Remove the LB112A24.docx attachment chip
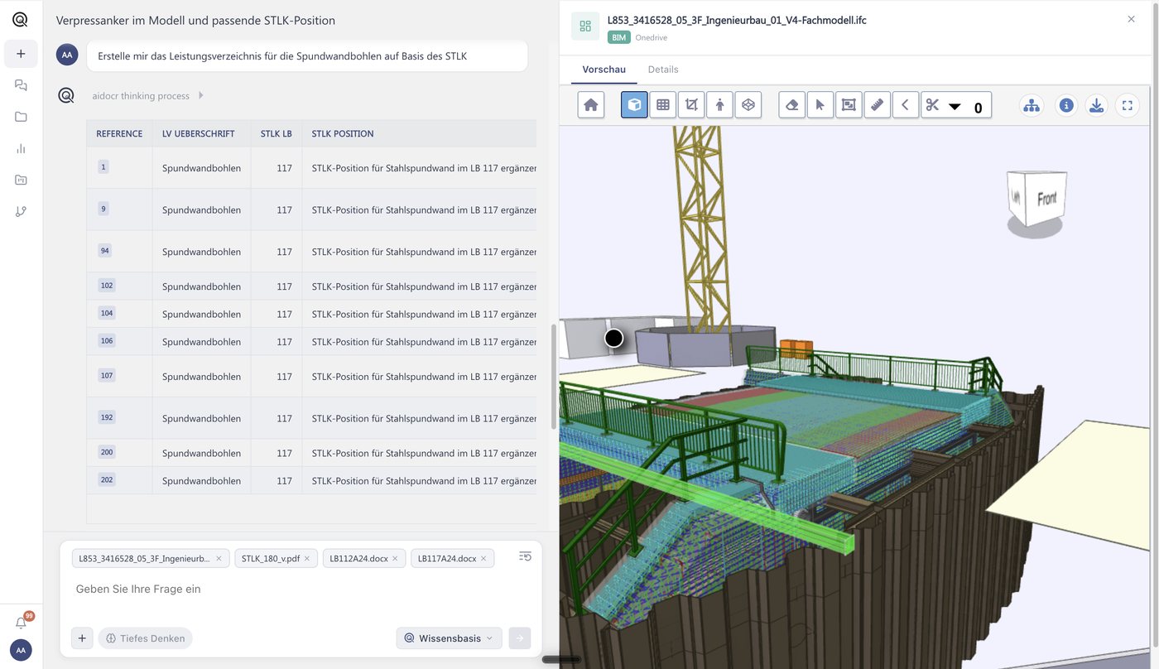Image resolution: width=1159 pixels, height=669 pixels. coord(395,559)
